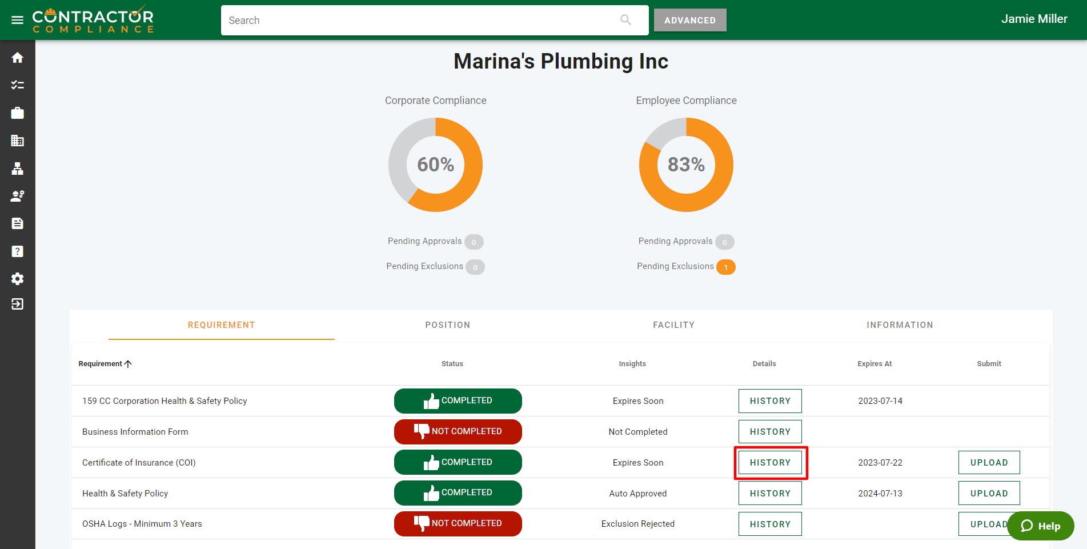
Task: Open the employees settings sidebar icon
Action: [x=17, y=196]
